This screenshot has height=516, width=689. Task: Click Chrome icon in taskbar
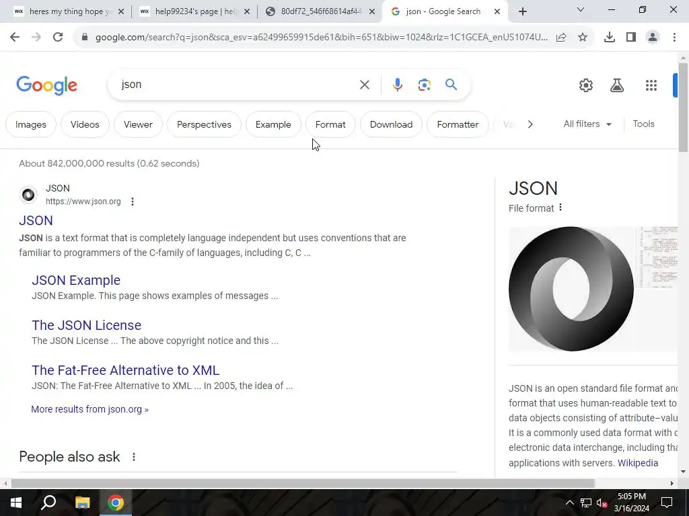coord(116,503)
